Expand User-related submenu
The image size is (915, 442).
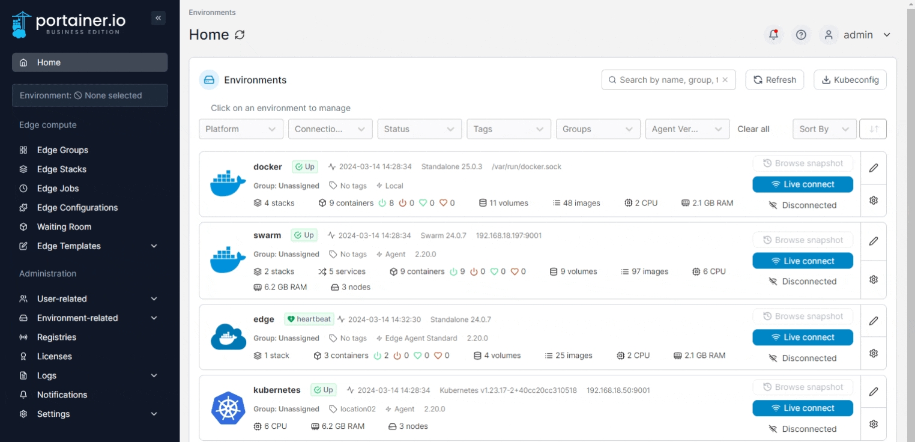(x=154, y=299)
